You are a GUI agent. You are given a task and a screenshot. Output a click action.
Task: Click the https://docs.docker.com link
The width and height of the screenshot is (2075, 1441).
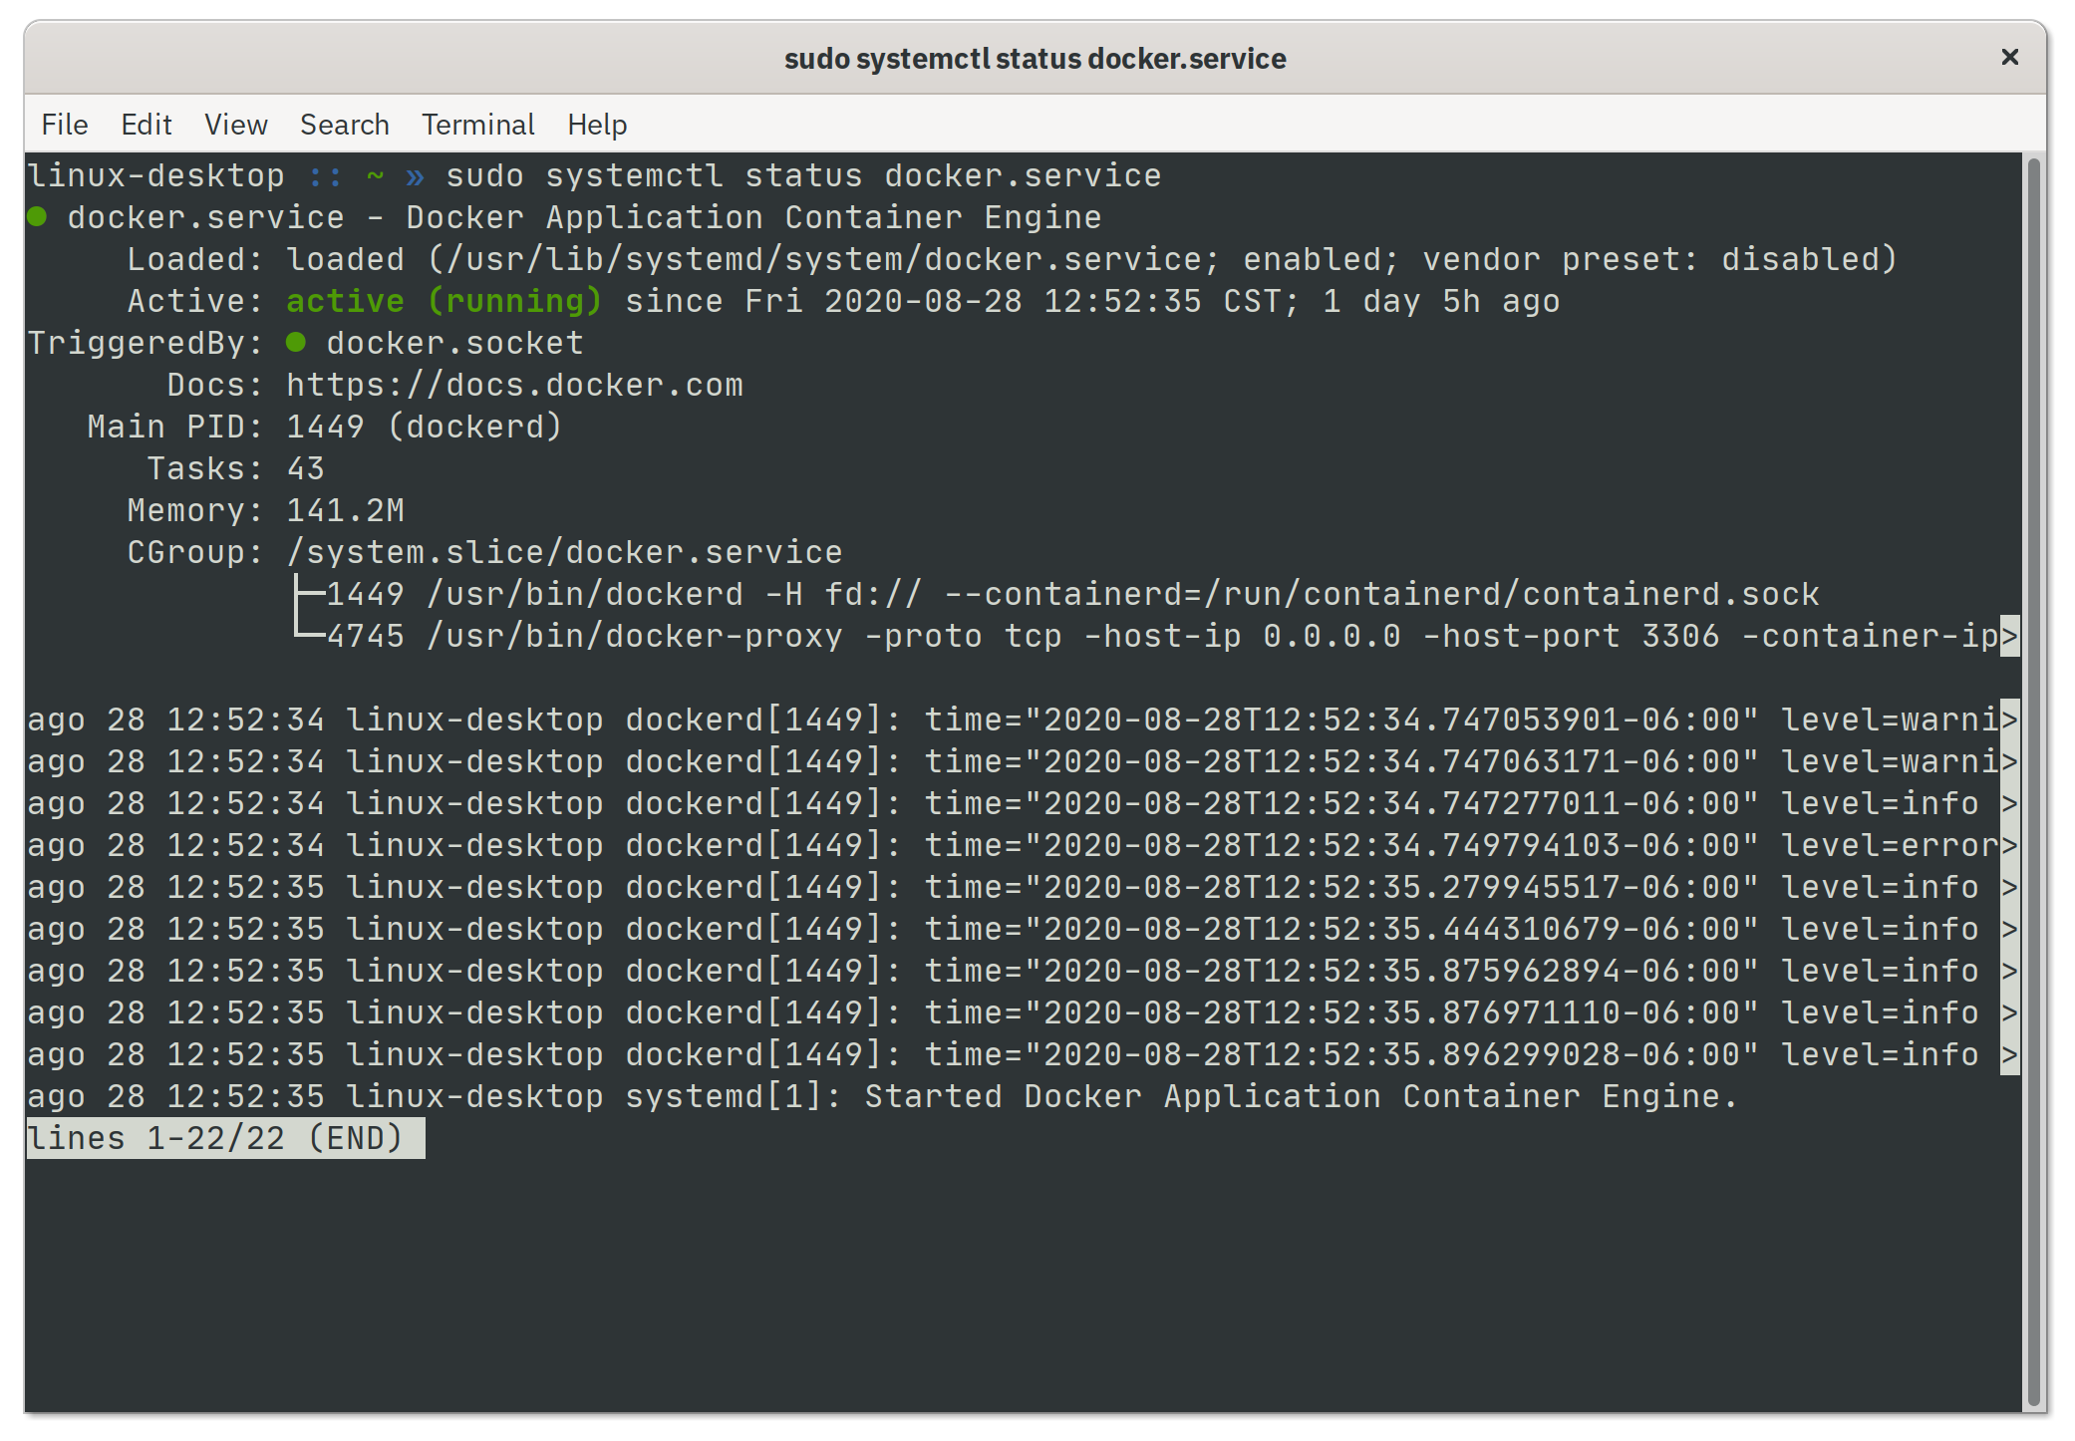(515, 385)
